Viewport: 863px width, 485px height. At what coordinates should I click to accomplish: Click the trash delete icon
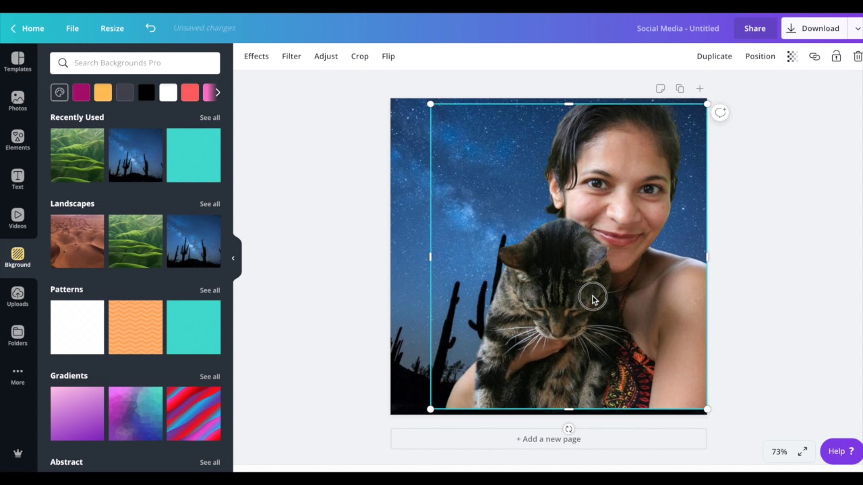click(858, 57)
